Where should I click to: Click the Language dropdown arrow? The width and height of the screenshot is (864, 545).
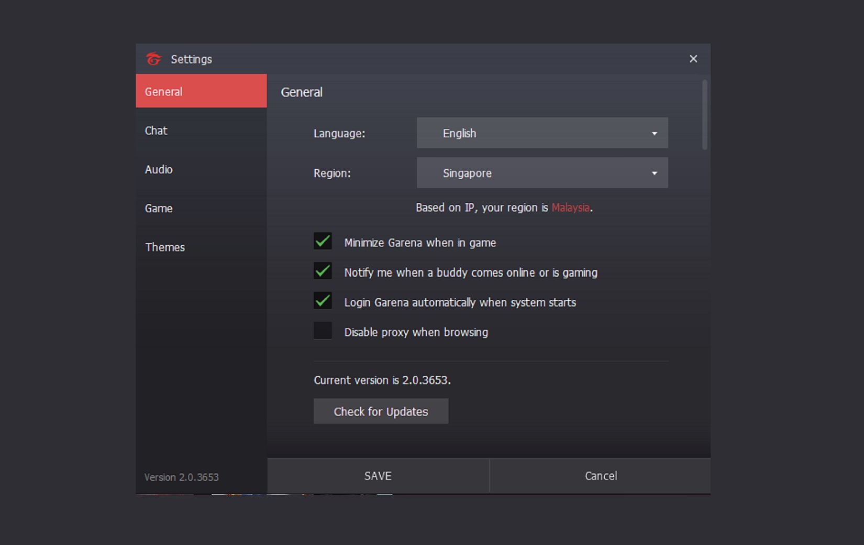654,134
